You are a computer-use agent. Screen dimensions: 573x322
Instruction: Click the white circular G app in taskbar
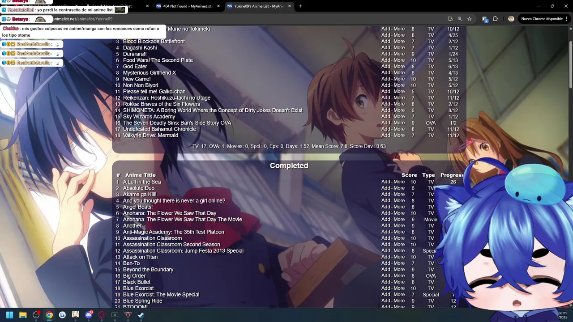[62, 315]
